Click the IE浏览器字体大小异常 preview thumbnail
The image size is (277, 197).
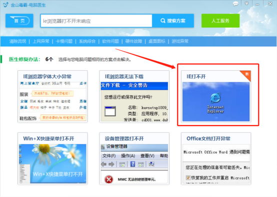pos(52,102)
